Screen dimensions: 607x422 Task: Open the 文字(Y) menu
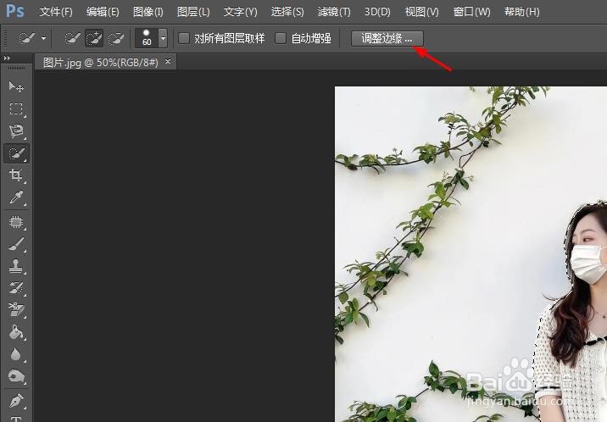click(x=241, y=12)
